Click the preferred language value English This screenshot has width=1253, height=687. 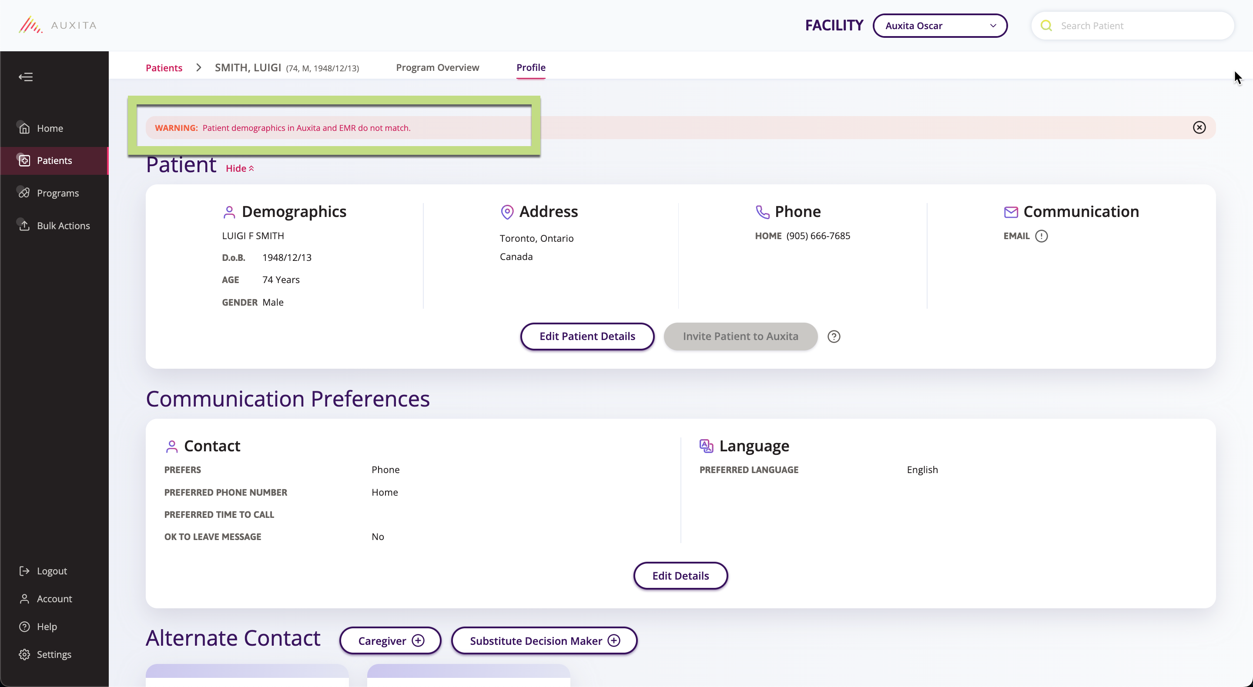tap(922, 470)
